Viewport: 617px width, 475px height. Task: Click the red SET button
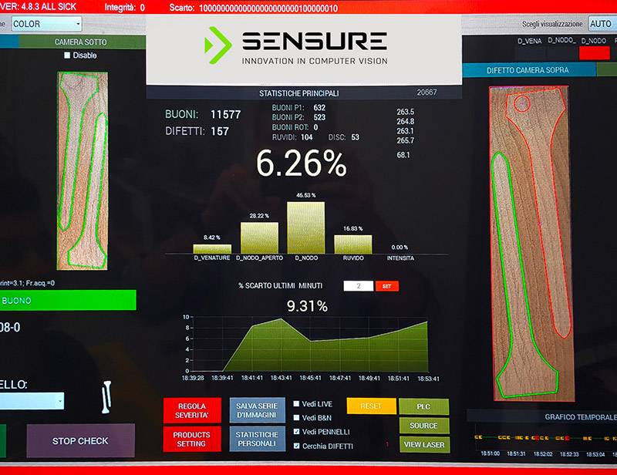[x=387, y=286]
